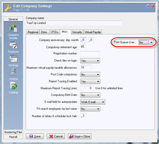Click the company anniversary day field
The image size is (159, 144).
[x=83, y=40]
